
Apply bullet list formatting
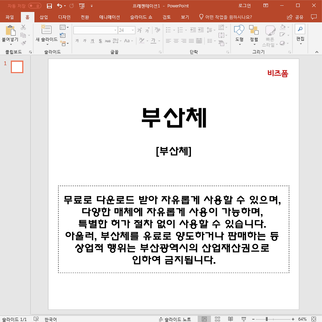tap(168, 30)
